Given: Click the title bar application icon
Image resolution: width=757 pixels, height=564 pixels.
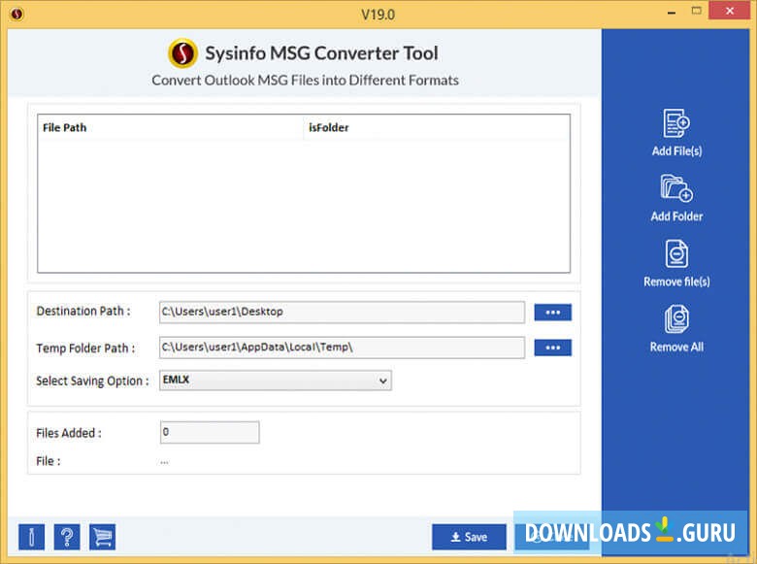Looking at the screenshot, I should pos(16,14).
